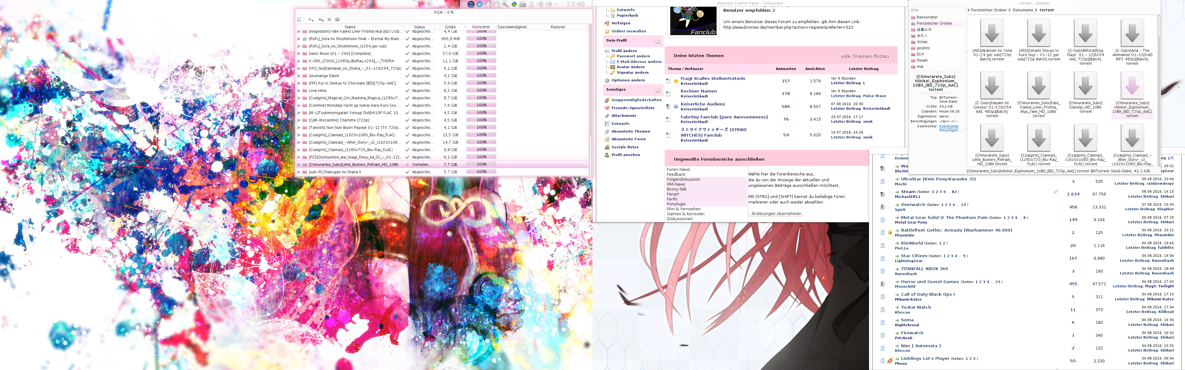Open the Telegram tray icon
Viewport: 1185px width, 370px height.
pos(479,4)
